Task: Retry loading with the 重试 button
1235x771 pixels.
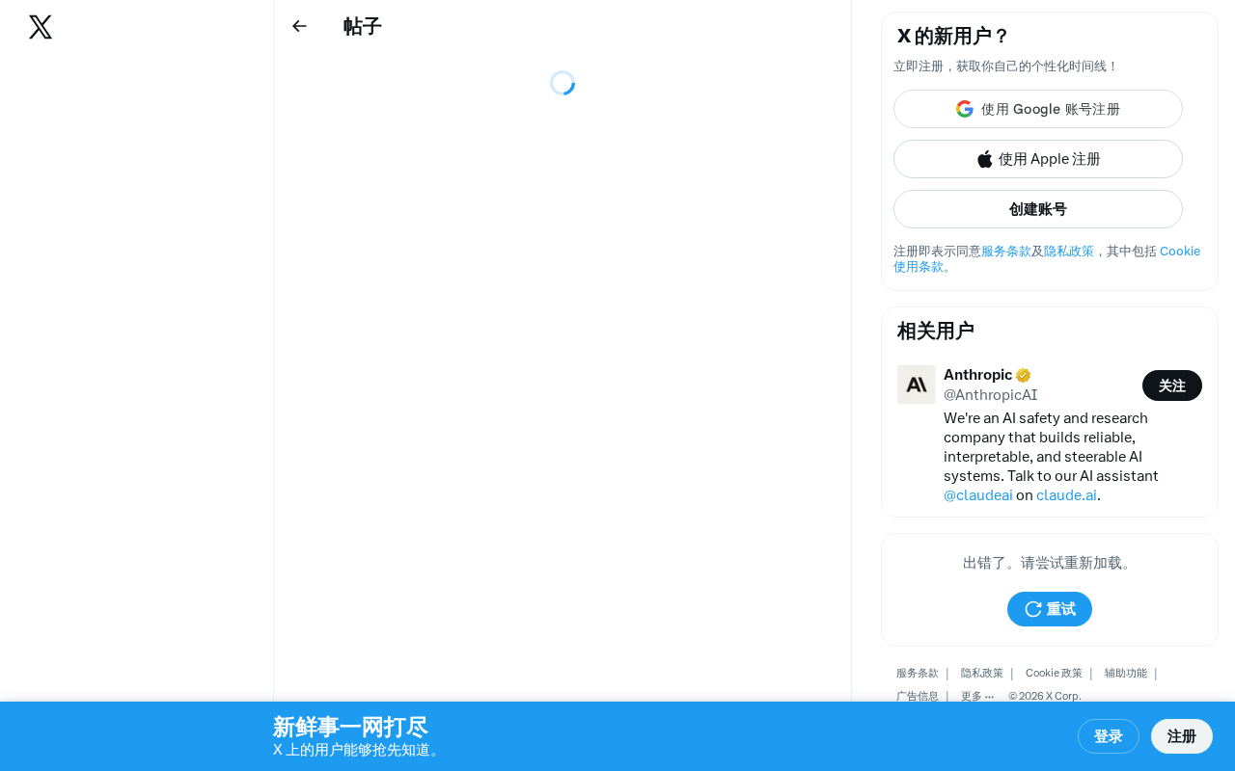Action: [1050, 609]
